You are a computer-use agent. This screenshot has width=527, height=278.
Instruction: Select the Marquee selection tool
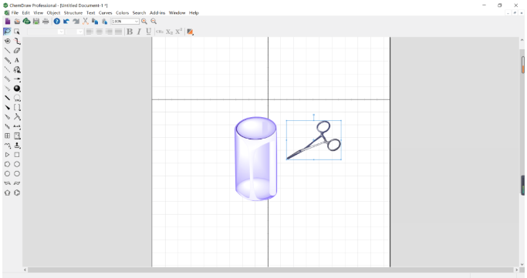click(x=17, y=32)
